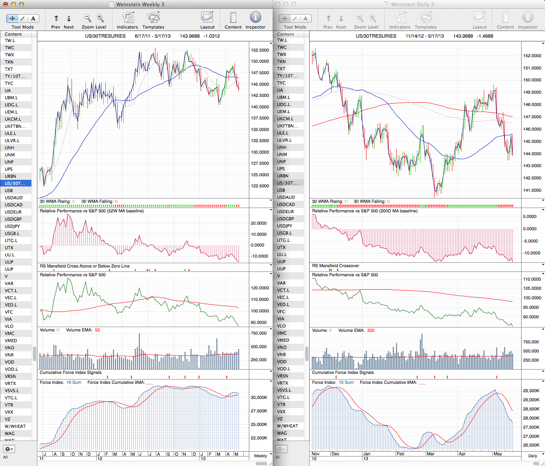Click the weekly content list scrollbar thumb
This screenshot has width=545, height=466.
coord(35,354)
